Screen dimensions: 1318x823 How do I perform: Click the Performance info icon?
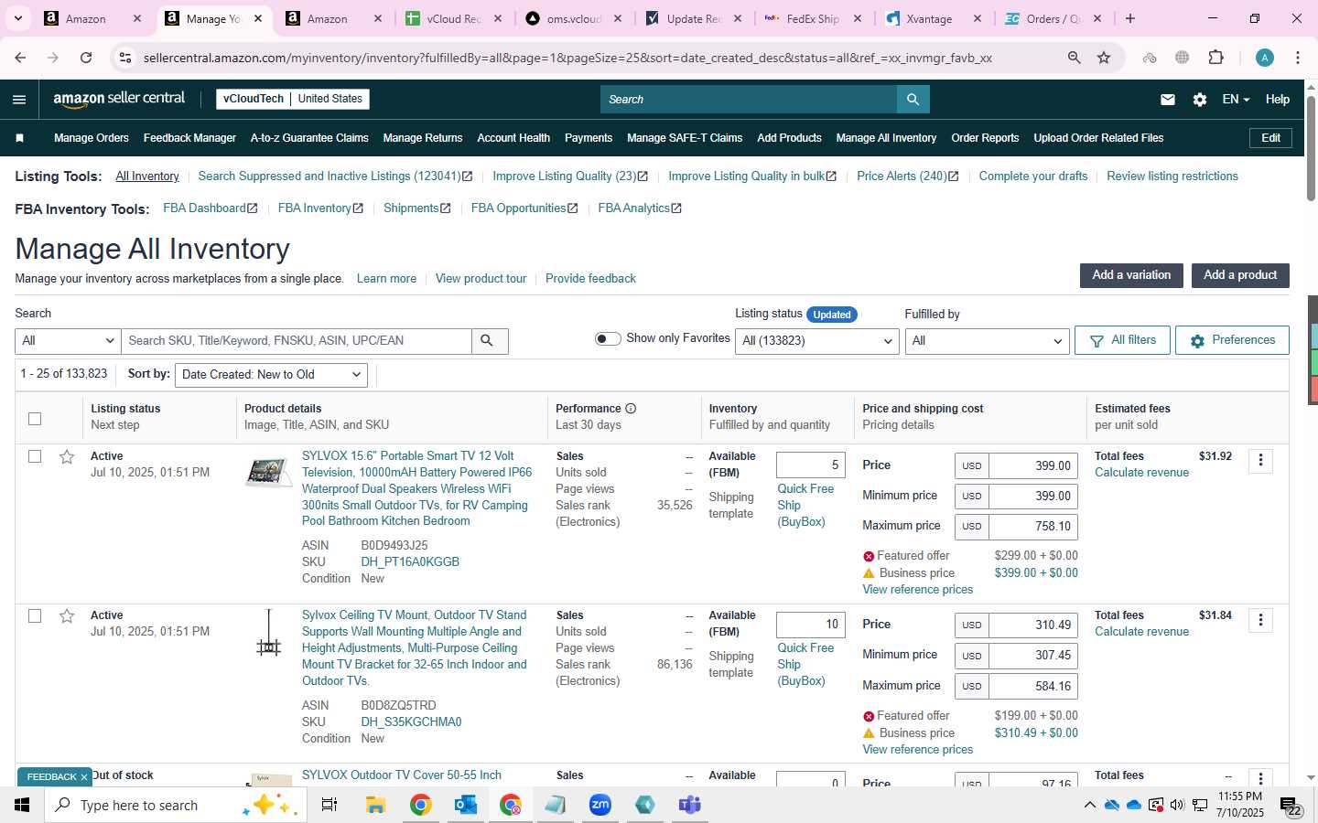pyautogui.click(x=631, y=409)
